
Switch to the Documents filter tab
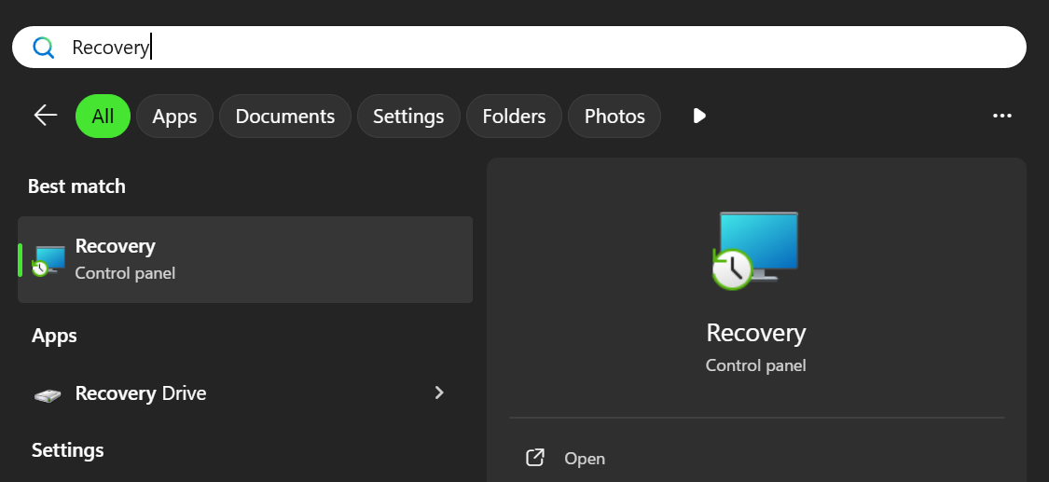point(285,117)
